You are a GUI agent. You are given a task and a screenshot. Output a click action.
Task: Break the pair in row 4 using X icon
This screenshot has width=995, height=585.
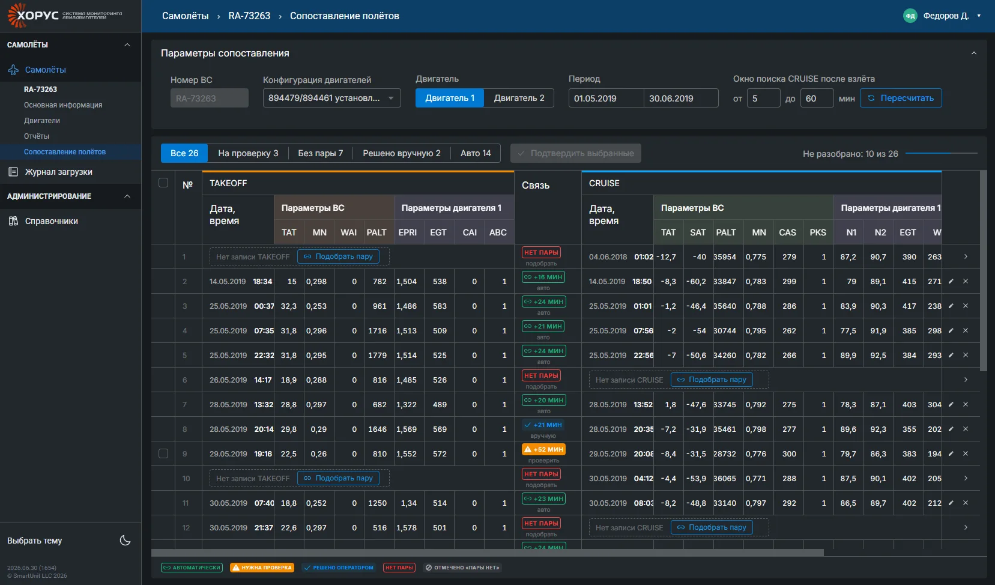(966, 330)
